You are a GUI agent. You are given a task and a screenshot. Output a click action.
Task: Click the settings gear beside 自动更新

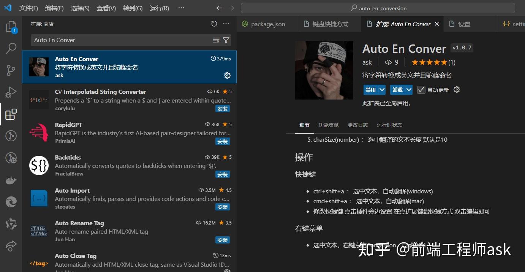[456, 90]
